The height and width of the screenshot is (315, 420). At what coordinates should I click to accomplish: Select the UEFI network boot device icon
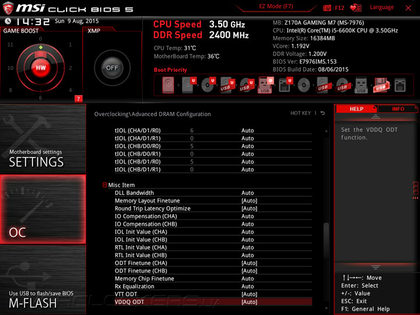pos(285,85)
